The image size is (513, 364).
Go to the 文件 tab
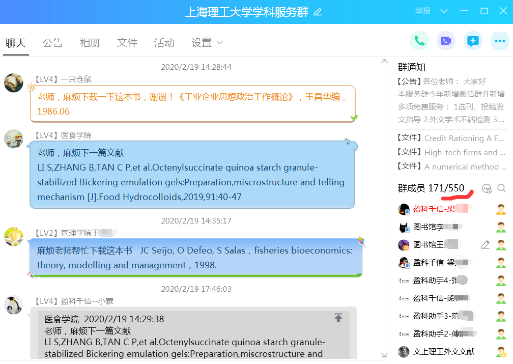click(127, 43)
